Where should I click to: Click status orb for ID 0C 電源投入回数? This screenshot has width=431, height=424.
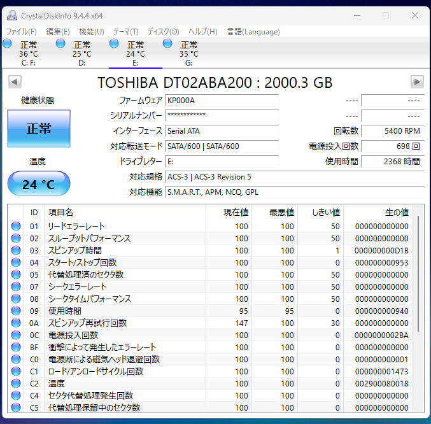coord(16,335)
